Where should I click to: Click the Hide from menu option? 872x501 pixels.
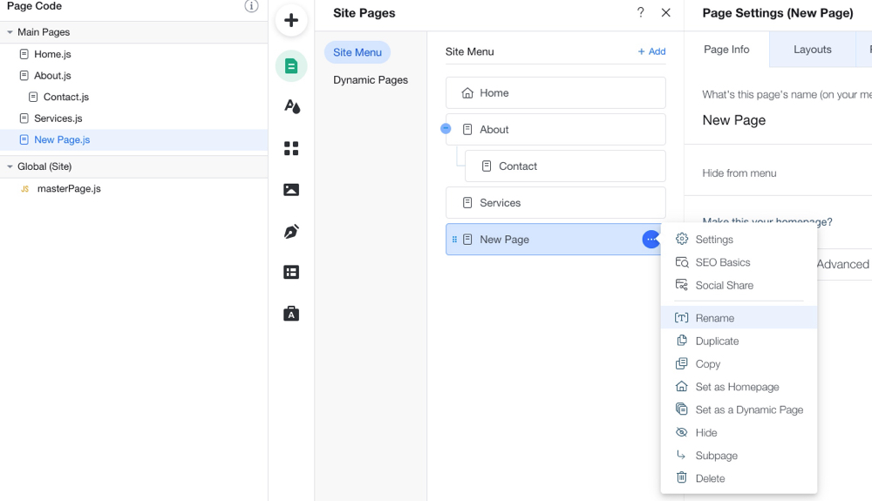(x=739, y=173)
